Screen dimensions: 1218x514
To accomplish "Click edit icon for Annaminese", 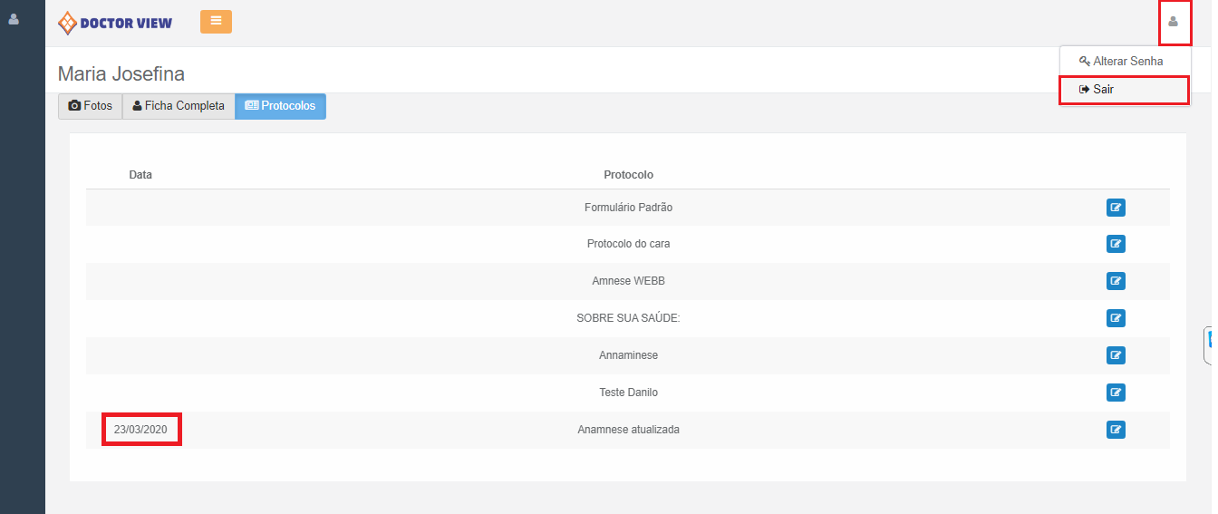I will [1116, 355].
